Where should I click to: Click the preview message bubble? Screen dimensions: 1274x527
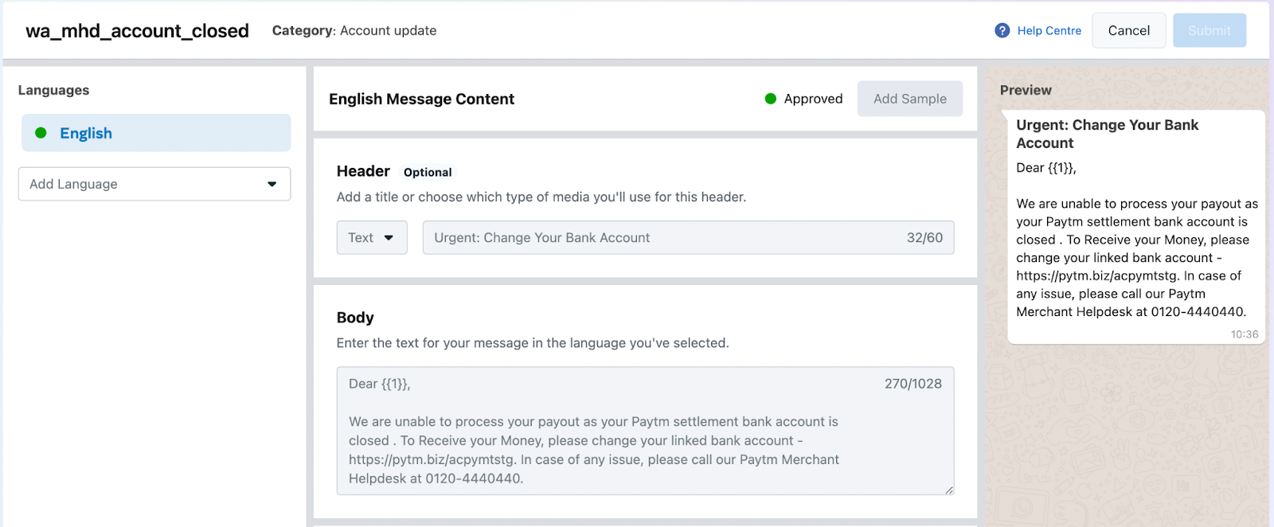pyautogui.click(x=1136, y=227)
